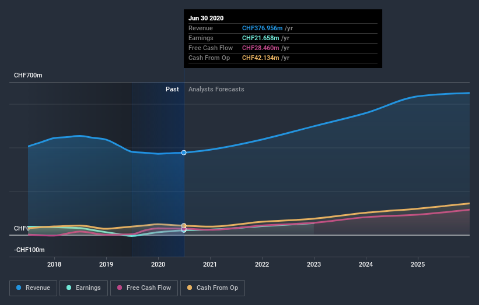
Task: Click the blue Revenue data point marker
Action: (184, 152)
